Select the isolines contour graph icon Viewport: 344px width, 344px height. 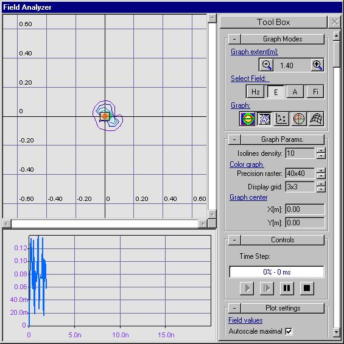point(264,119)
